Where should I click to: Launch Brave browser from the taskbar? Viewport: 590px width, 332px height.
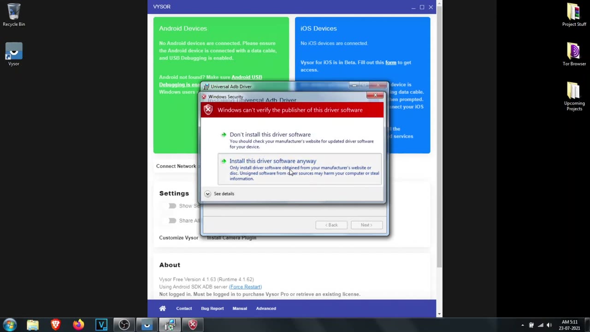click(56, 325)
